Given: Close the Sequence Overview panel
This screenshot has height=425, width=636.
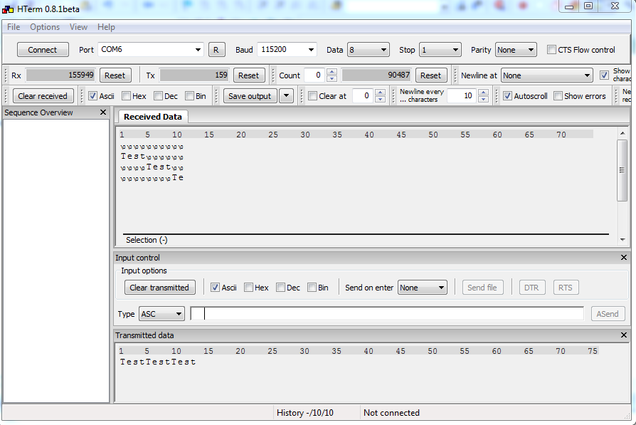Looking at the screenshot, I should coord(103,112).
